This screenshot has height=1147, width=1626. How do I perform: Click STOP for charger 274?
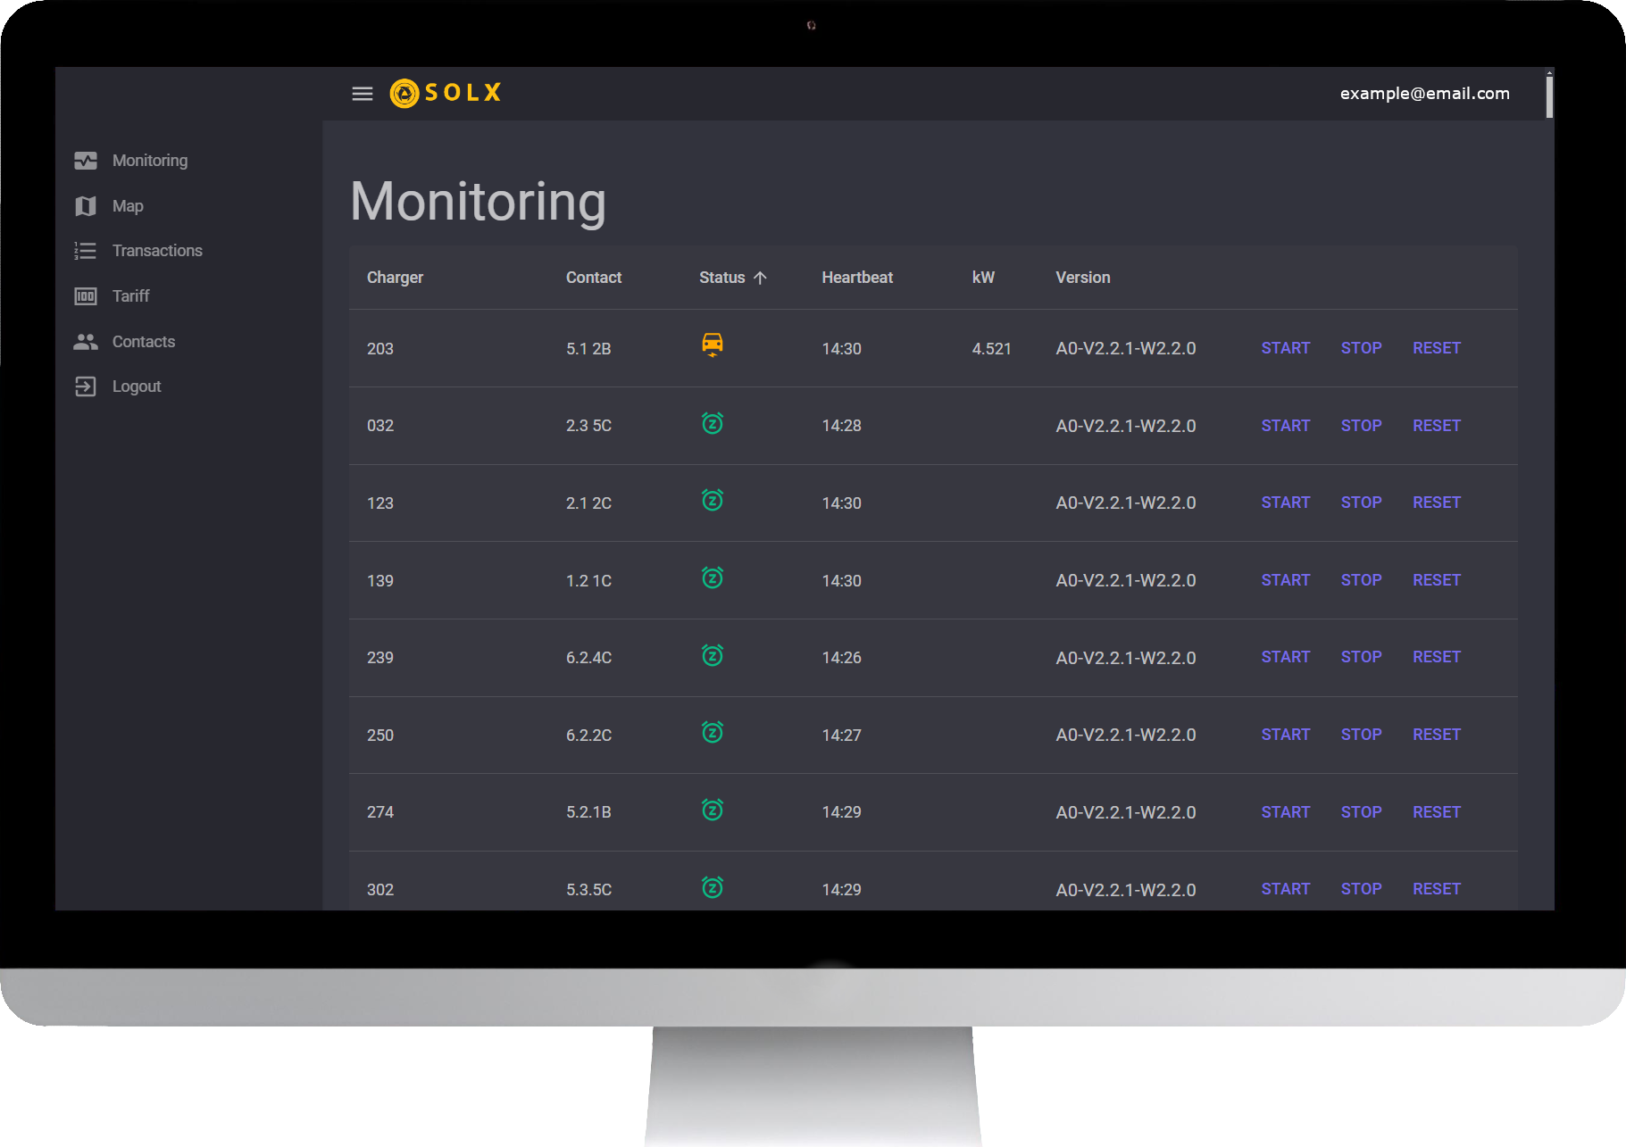coord(1361,812)
